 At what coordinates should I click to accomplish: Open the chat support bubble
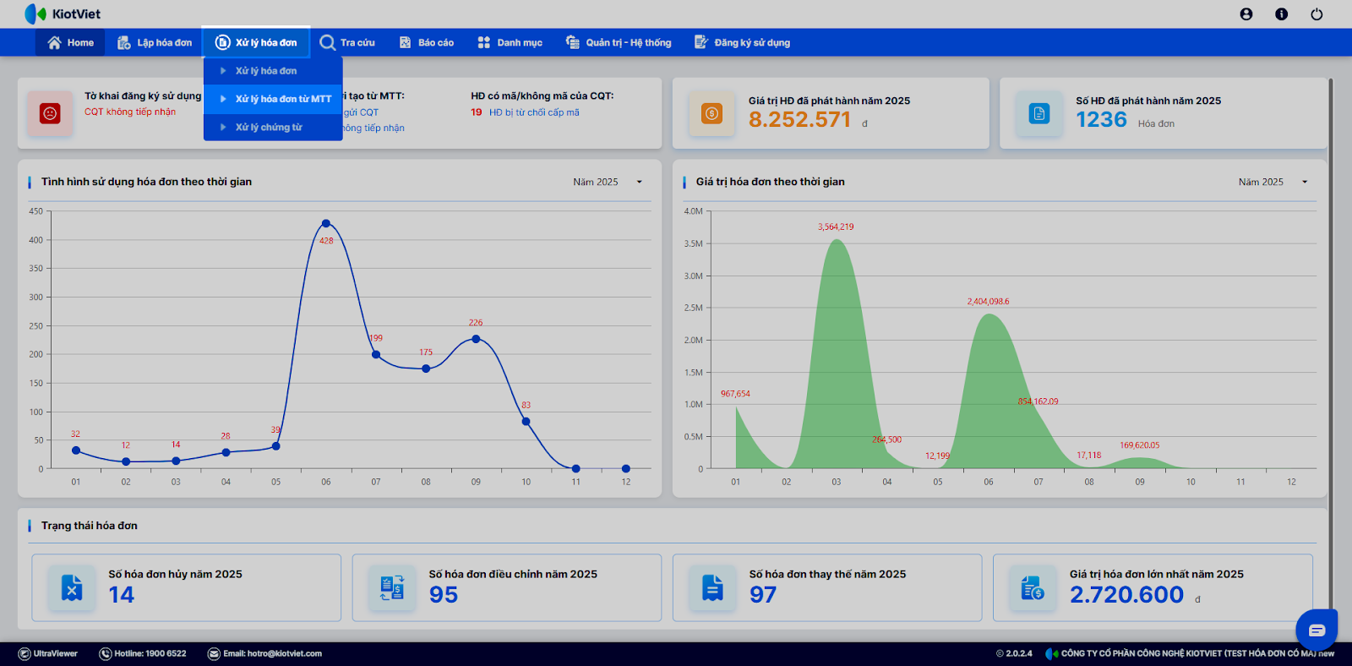[1316, 630]
